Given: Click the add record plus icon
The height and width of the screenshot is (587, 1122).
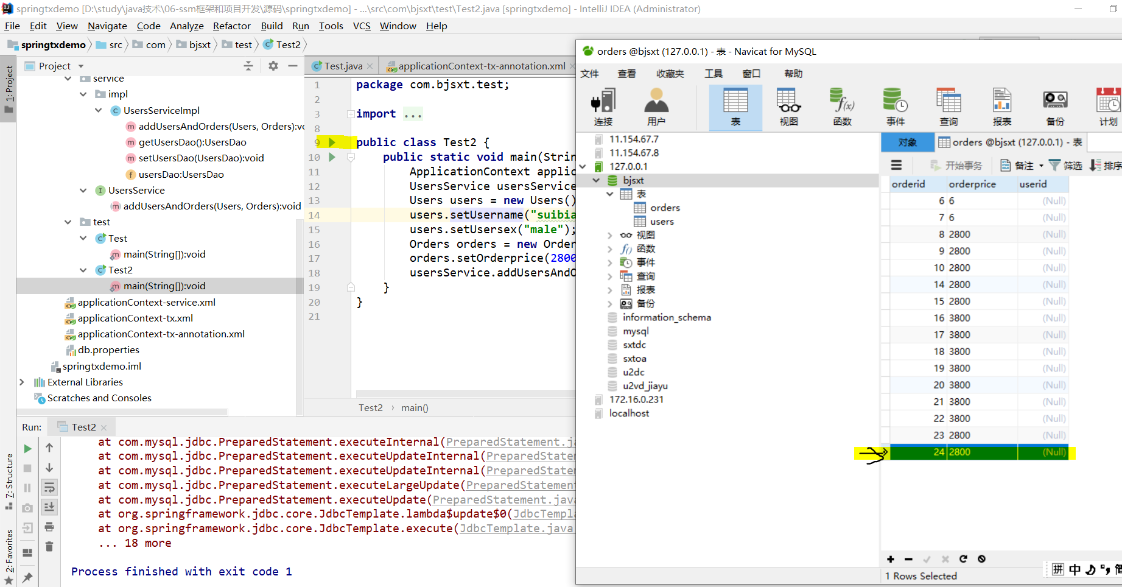Looking at the screenshot, I should pos(891,559).
